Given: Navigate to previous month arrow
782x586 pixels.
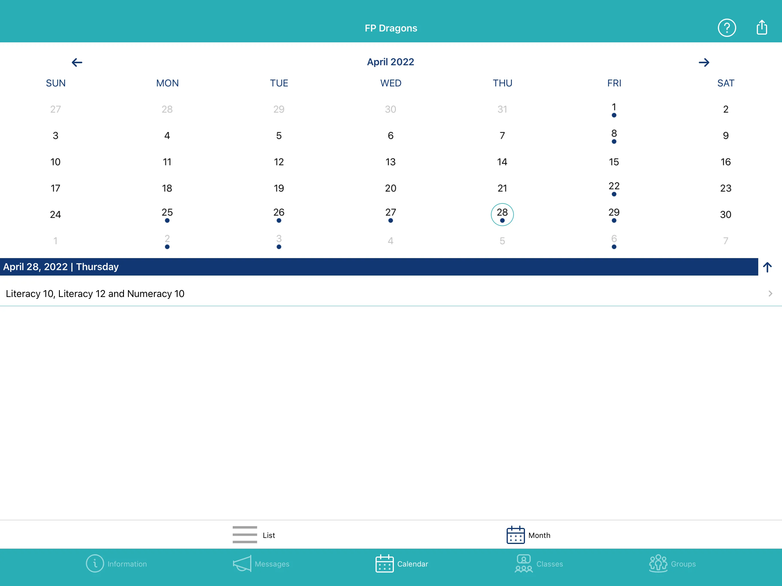Looking at the screenshot, I should (x=76, y=62).
